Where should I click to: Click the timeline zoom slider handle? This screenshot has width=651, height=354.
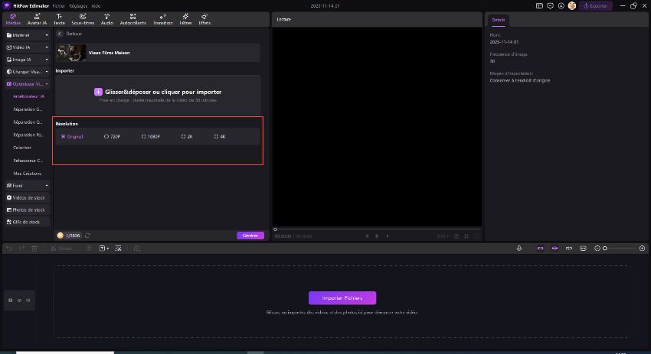pos(605,248)
